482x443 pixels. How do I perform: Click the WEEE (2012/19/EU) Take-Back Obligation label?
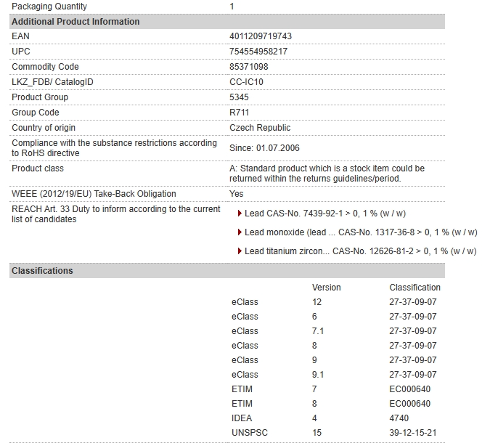[x=94, y=194]
